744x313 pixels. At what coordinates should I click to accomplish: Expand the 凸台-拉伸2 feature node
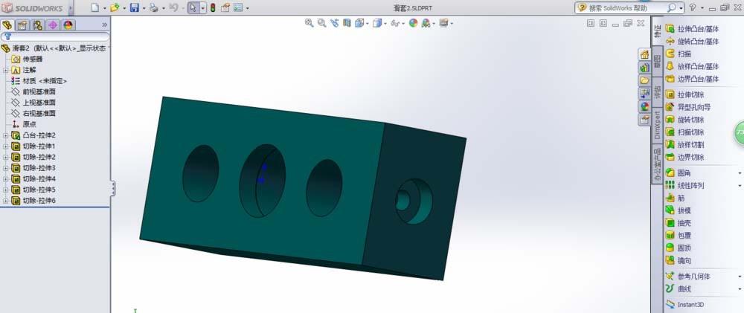[x=6, y=135]
